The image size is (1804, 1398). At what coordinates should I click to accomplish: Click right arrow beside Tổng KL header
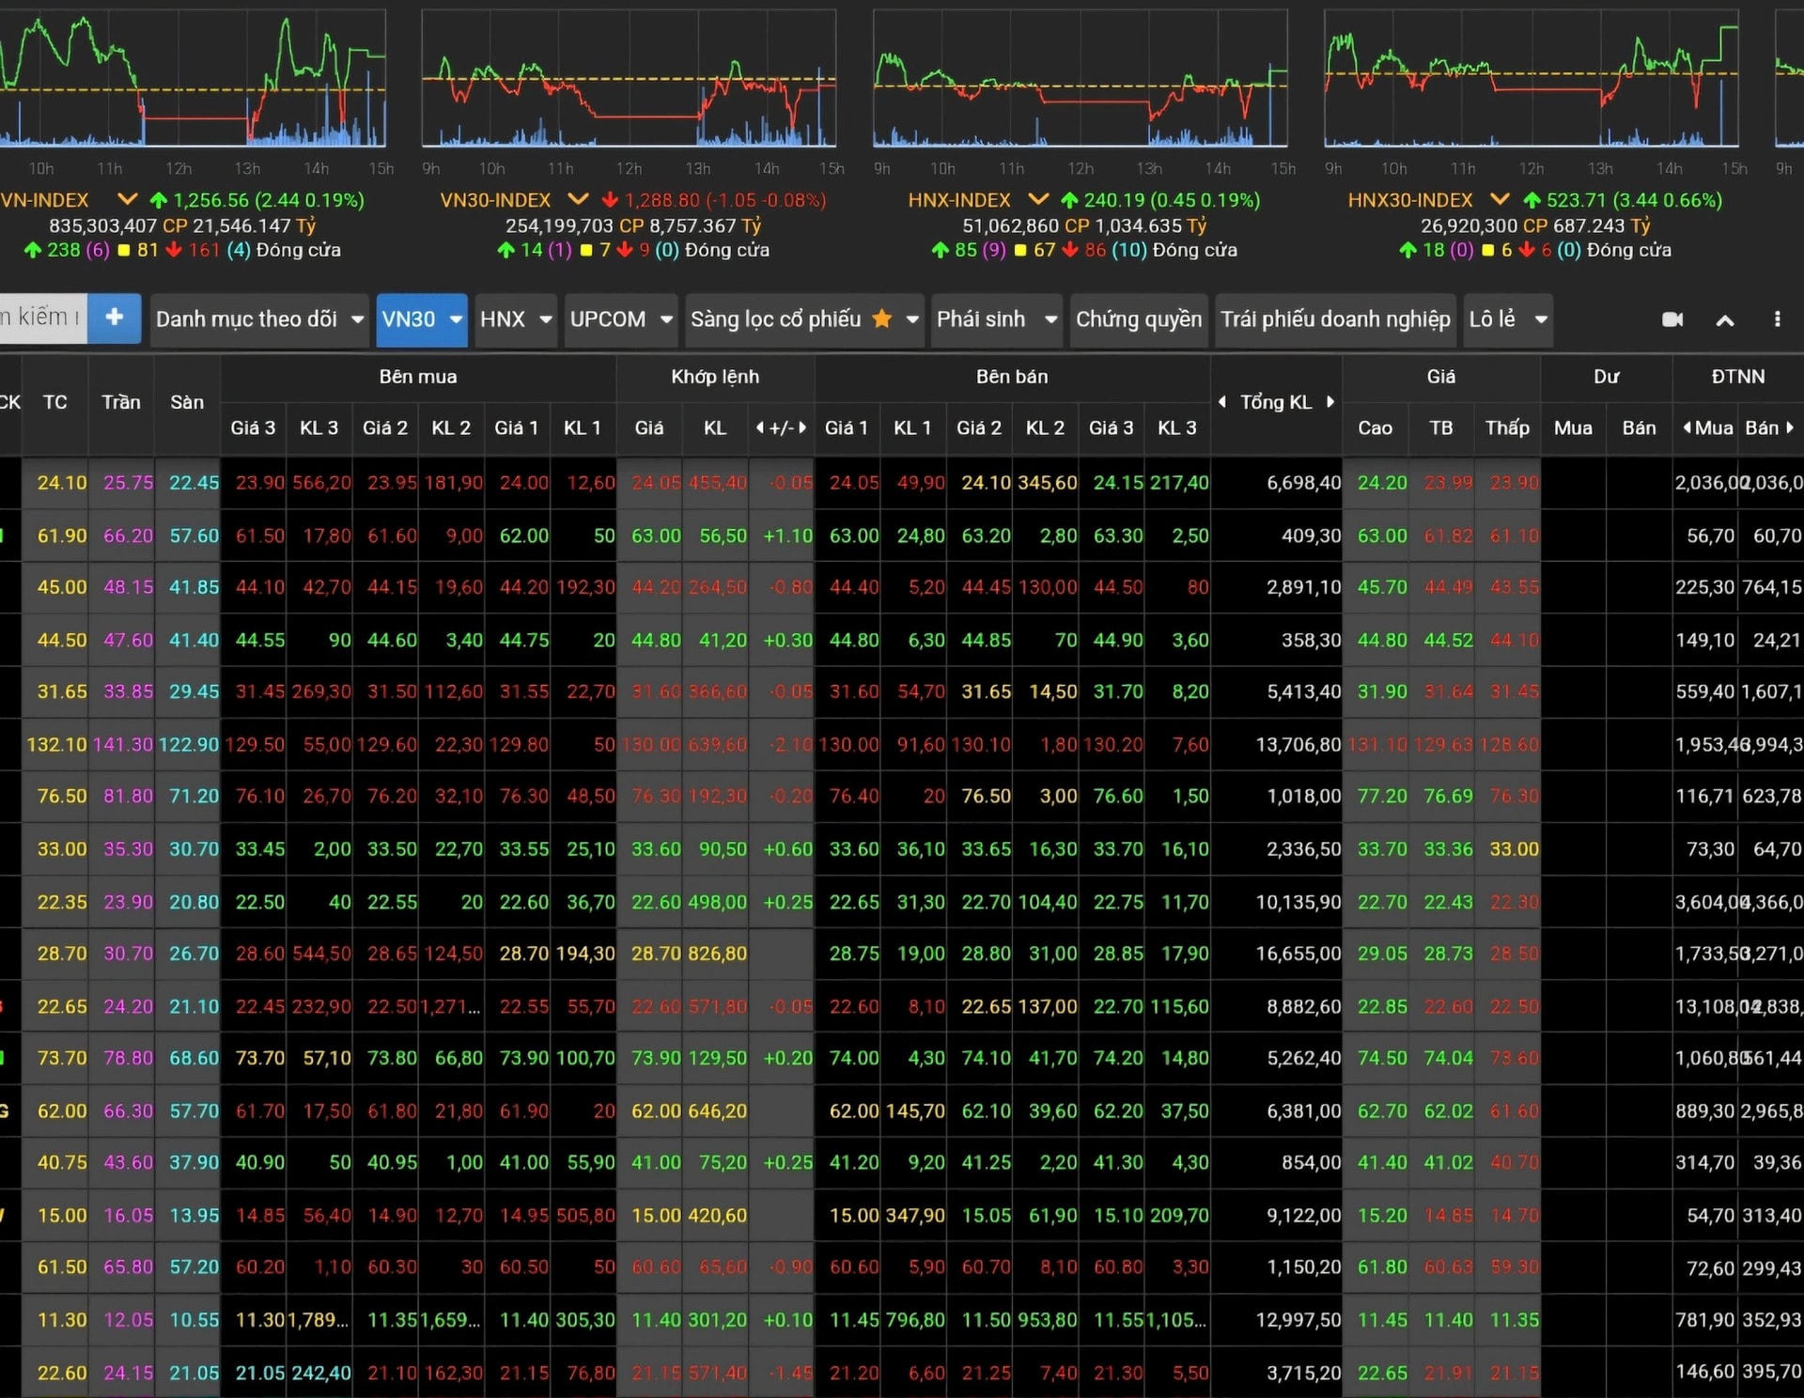(1330, 401)
